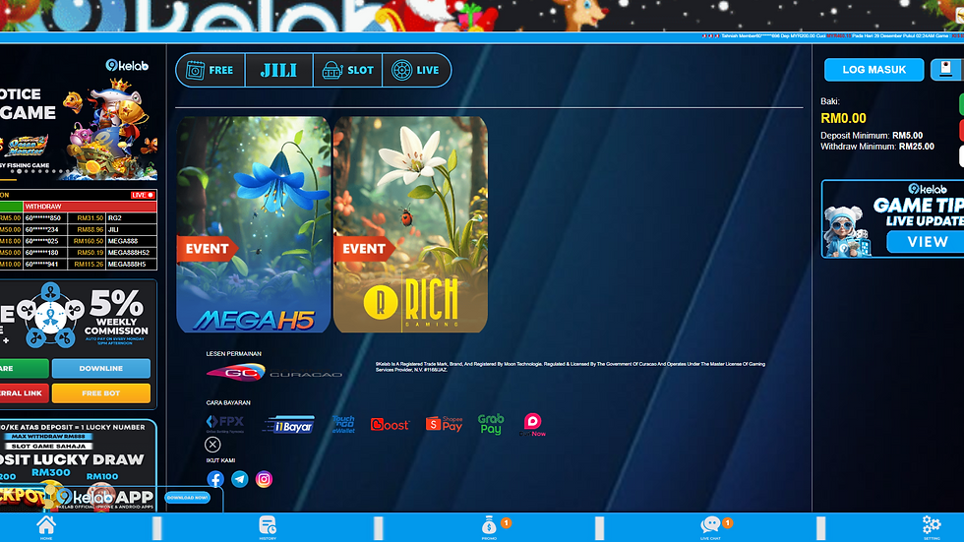Close the floating app banner with X
Viewport: 964px width, 542px height.
point(212,445)
